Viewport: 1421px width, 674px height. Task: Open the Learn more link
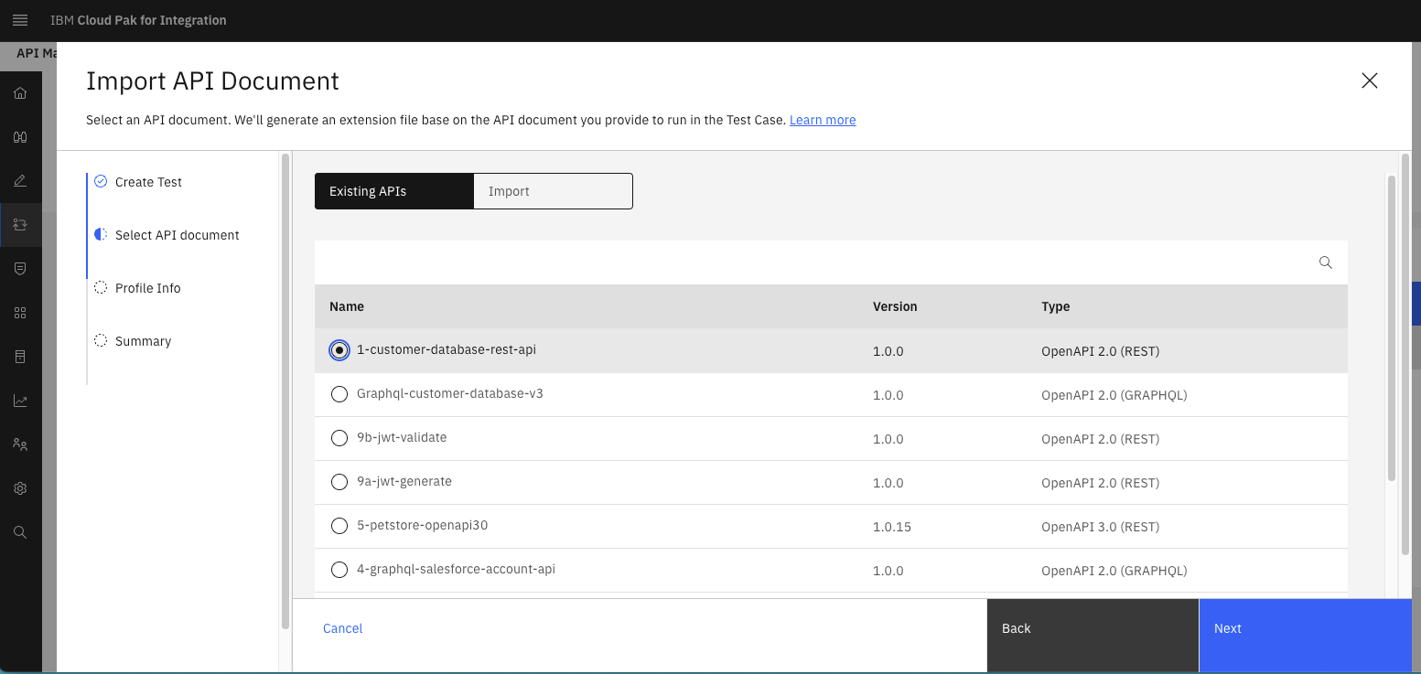pyautogui.click(x=823, y=120)
